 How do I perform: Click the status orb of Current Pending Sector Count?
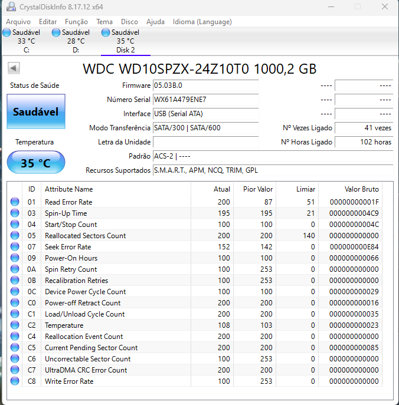click(15, 347)
